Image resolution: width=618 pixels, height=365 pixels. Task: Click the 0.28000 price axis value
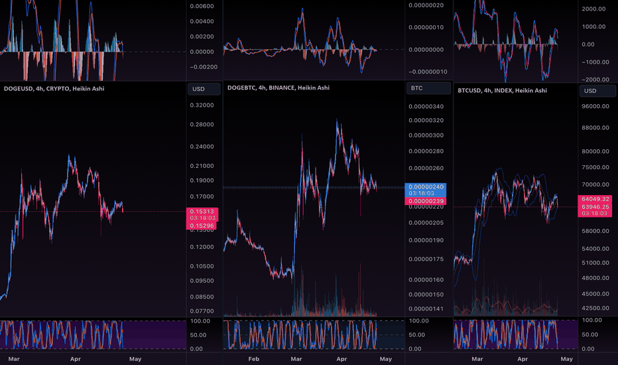(202, 124)
